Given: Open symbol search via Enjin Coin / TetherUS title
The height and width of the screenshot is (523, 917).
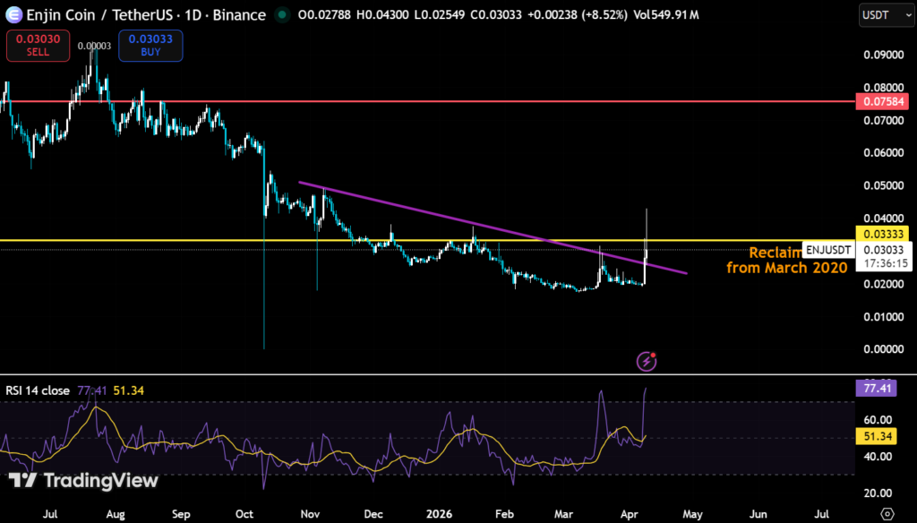Looking at the screenshot, I should [x=99, y=14].
